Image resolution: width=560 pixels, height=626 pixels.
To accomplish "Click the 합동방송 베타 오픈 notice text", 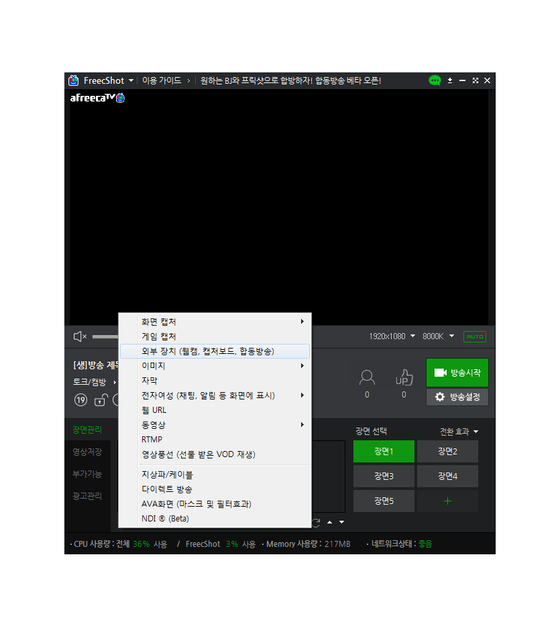I will point(291,80).
